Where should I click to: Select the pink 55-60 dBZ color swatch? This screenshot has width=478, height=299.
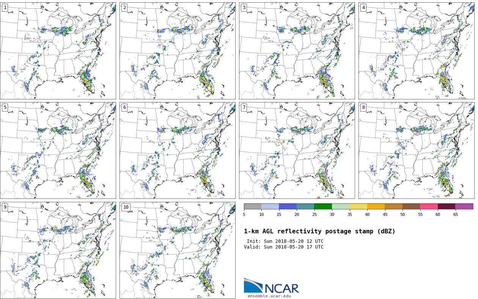click(429, 206)
